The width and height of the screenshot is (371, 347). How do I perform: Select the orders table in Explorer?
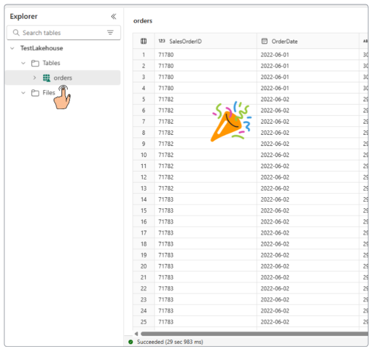coord(62,78)
